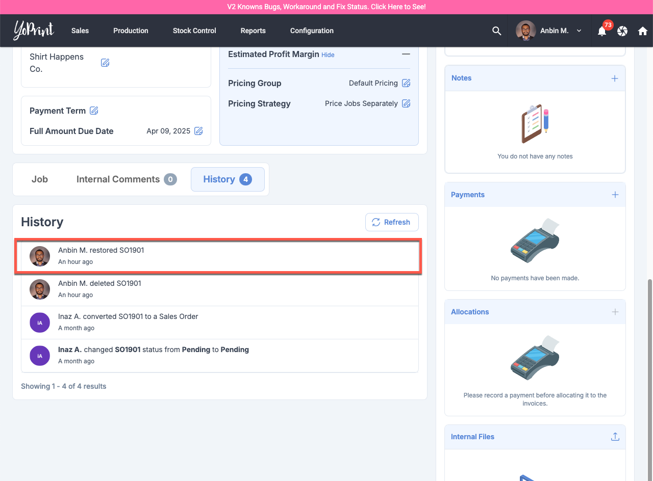
Task: Click the home icon in navbar
Action: [x=643, y=31]
